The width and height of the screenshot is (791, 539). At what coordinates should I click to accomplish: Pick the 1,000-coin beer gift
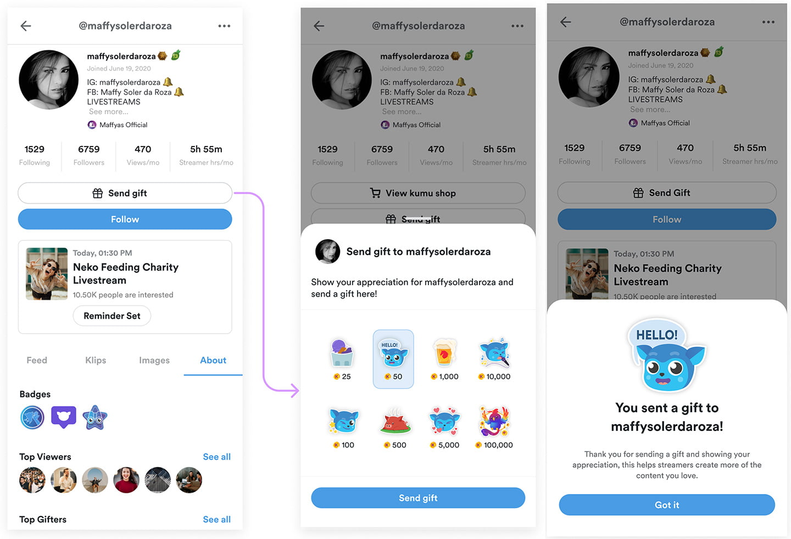click(x=444, y=359)
